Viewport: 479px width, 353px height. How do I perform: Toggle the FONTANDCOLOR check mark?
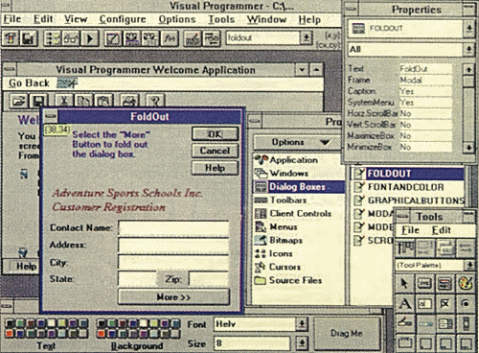(359, 187)
